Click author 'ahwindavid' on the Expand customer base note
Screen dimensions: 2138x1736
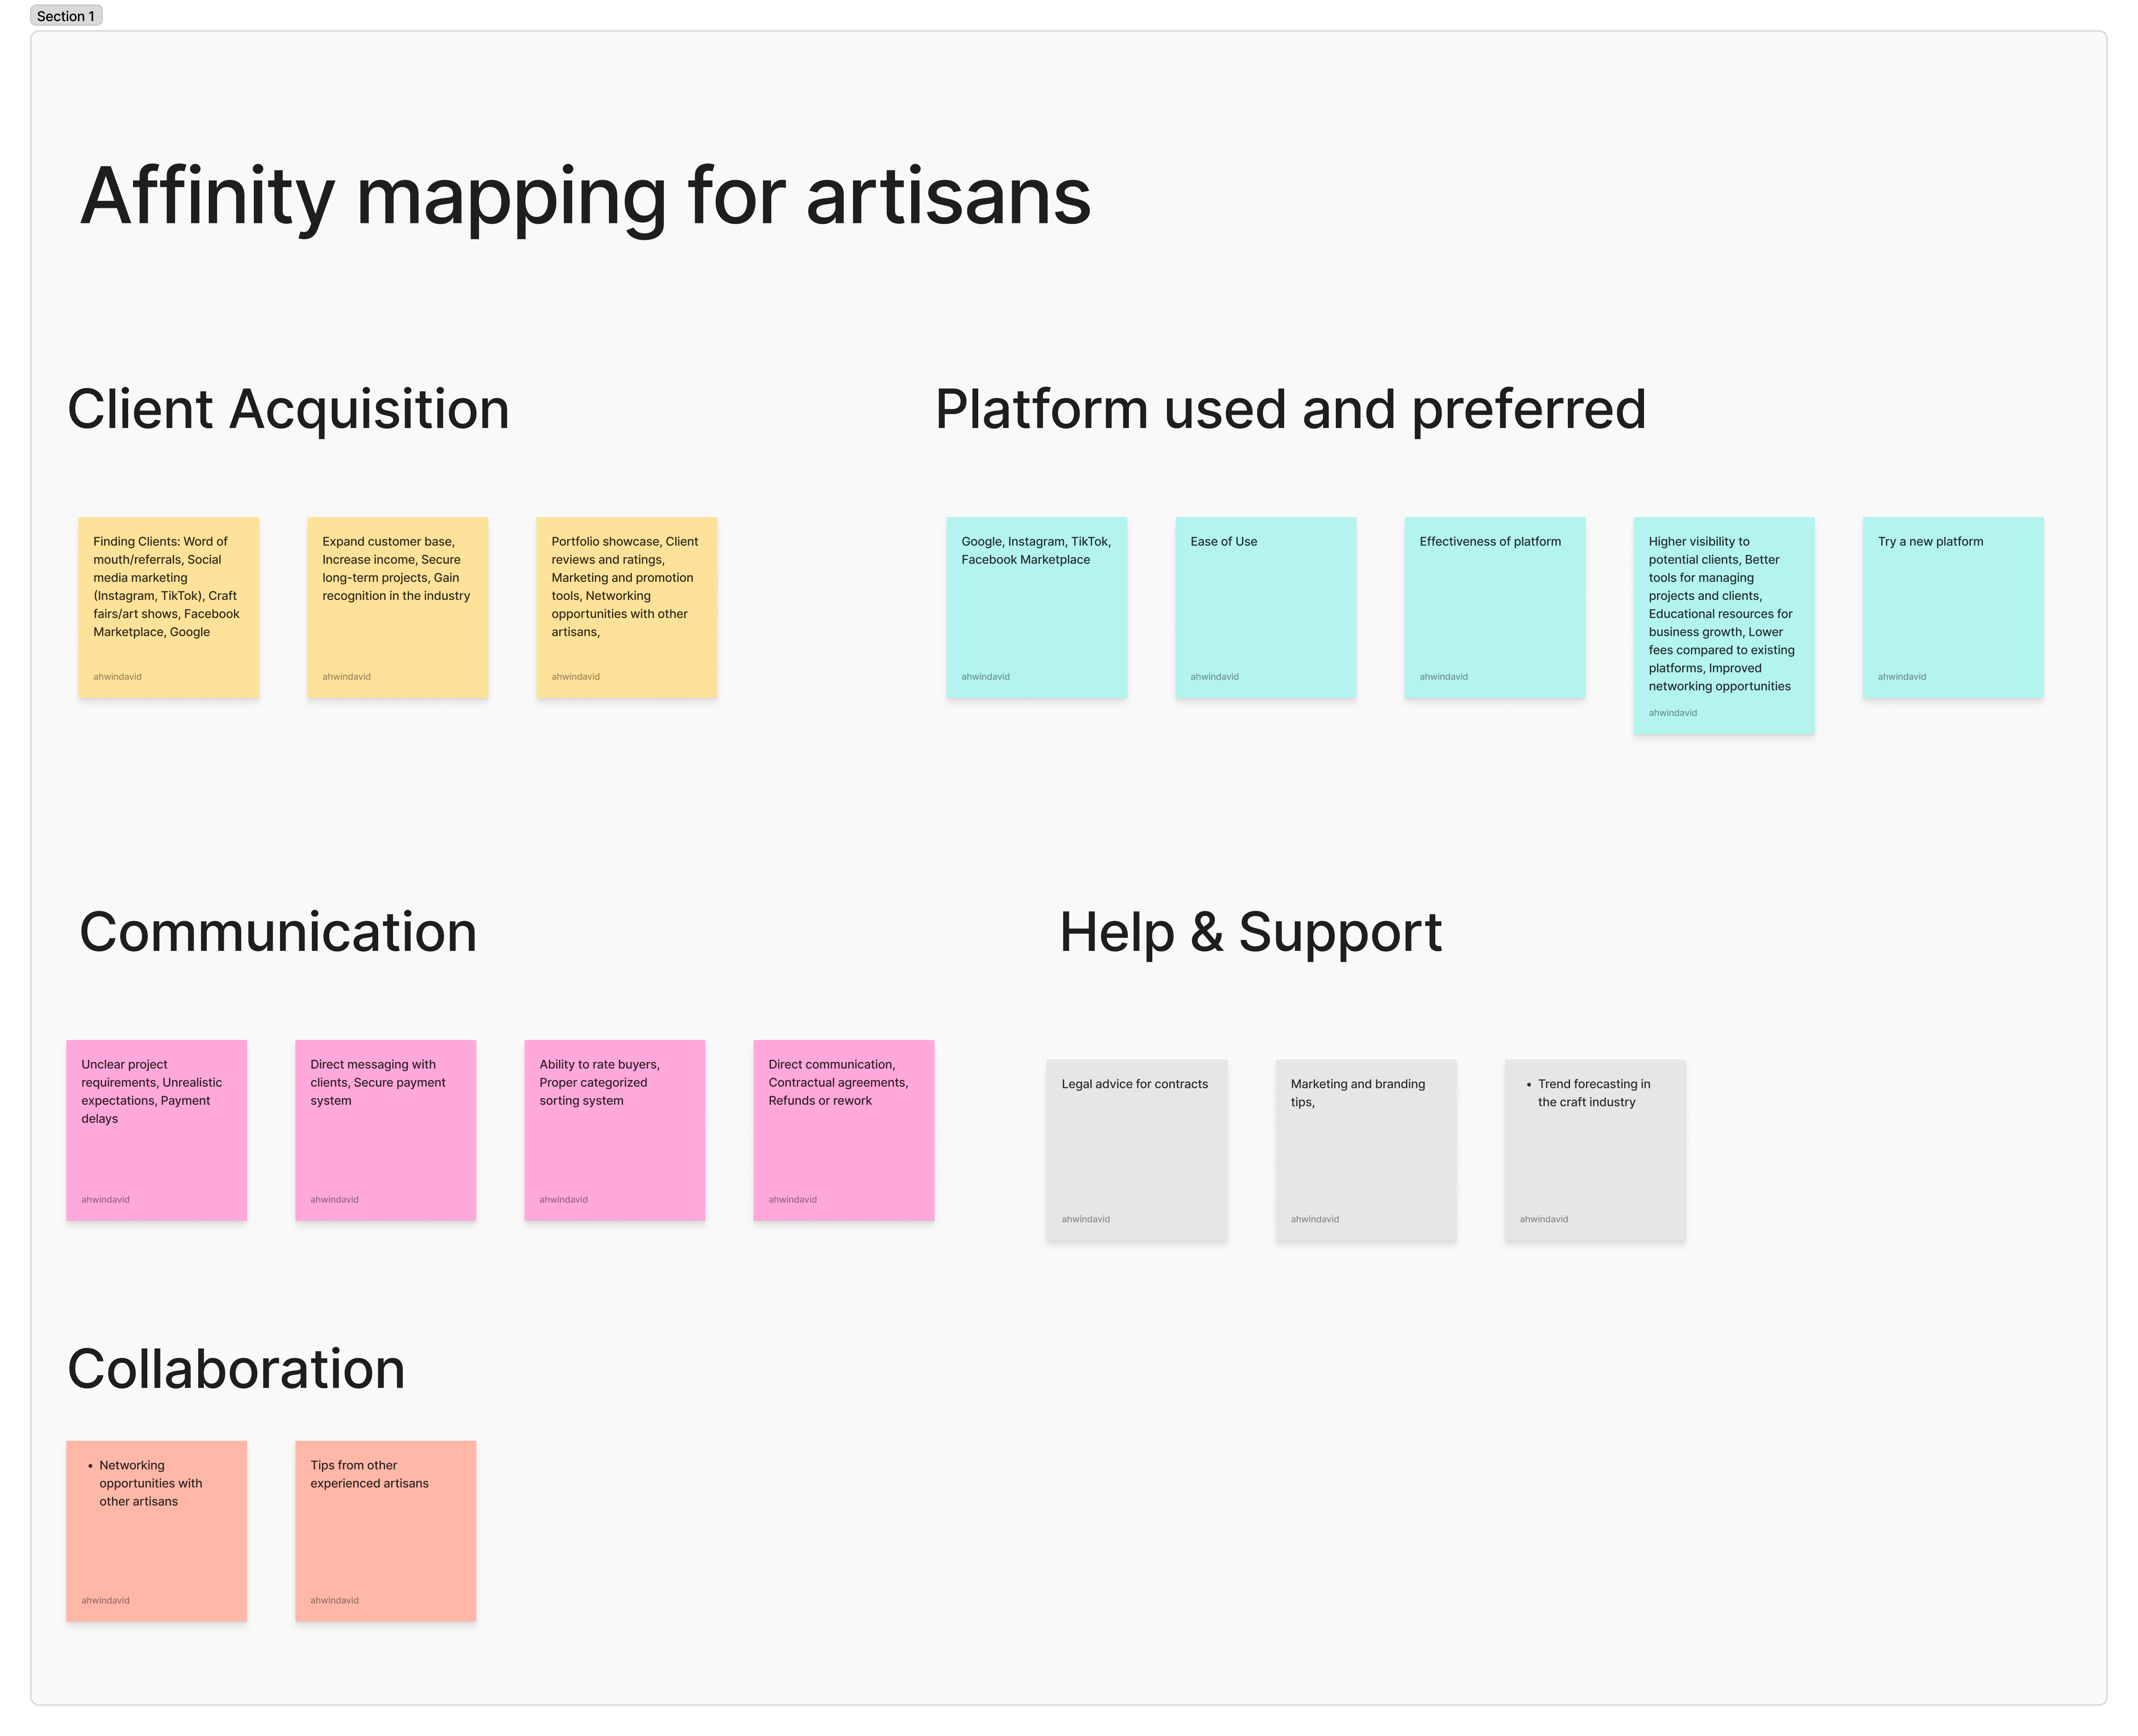(x=346, y=677)
